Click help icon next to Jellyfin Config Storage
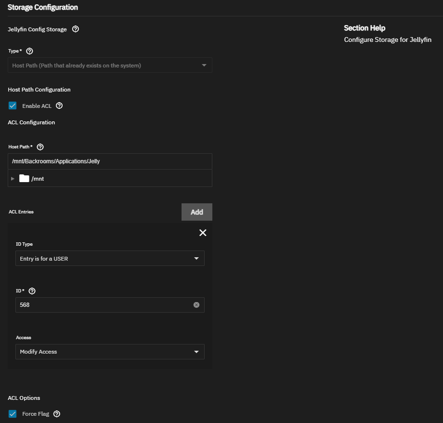This screenshot has width=443, height=423. pyautogui.click(x=75, y=29)
